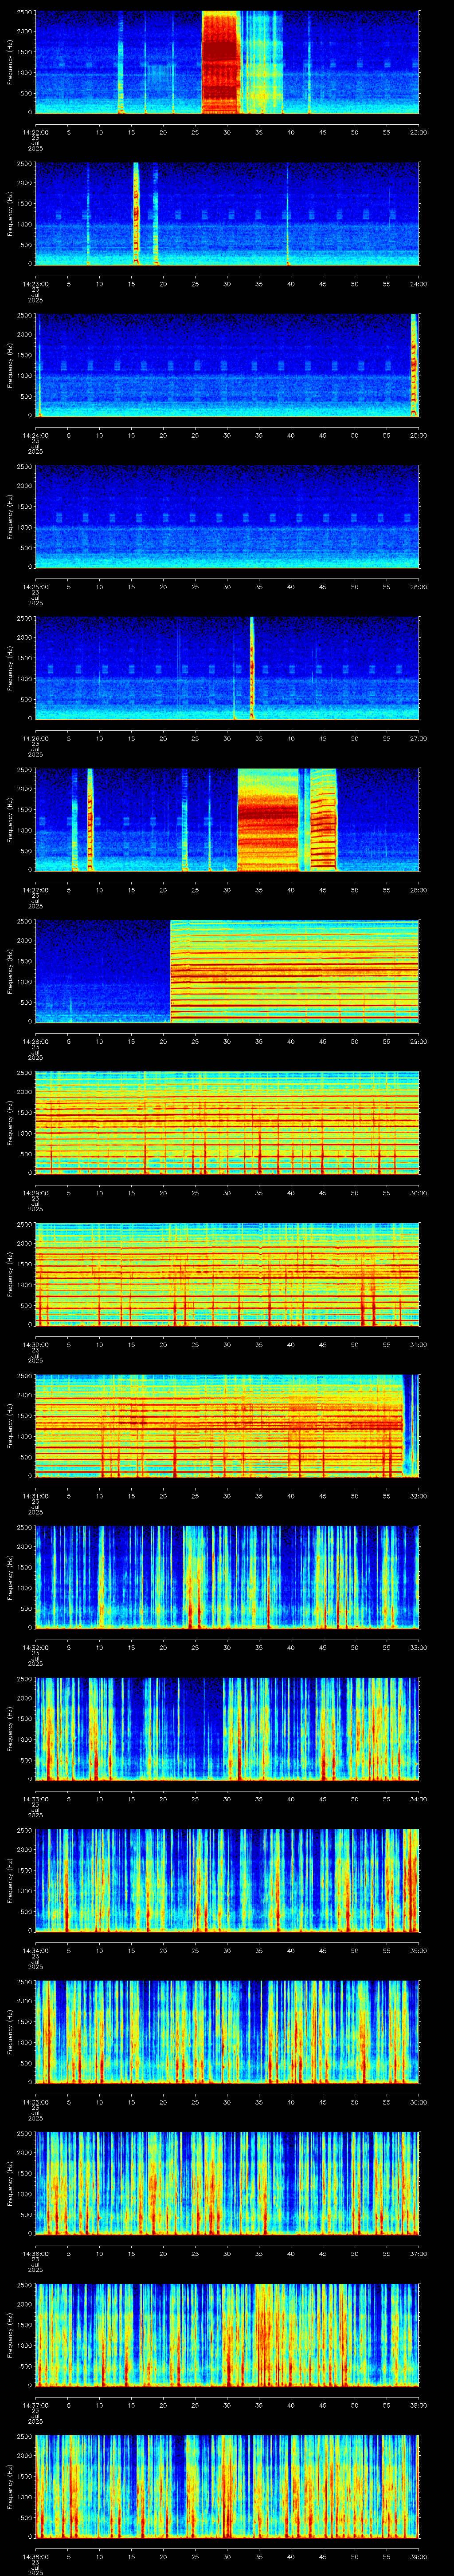This screenshot has width=454, height=2576.
Task: Click the 36:00 end time label
Action: (418, 2102)
